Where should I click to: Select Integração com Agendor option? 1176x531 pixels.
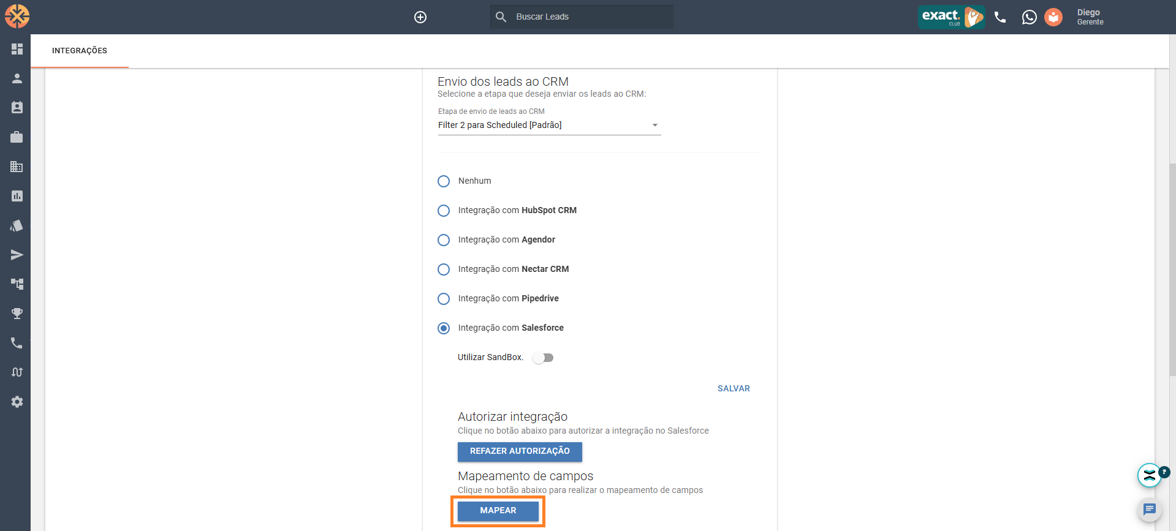(444, 240)
